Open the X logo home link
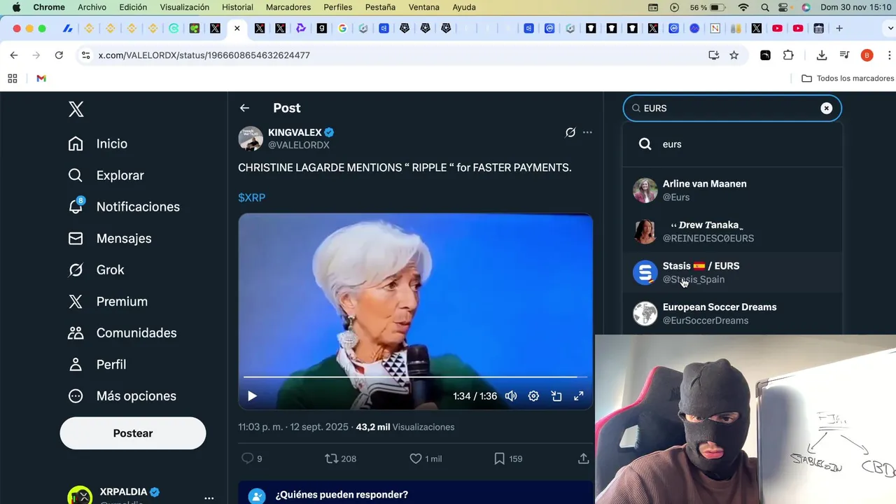The image size is (896, 504). (x=76, y=109)
